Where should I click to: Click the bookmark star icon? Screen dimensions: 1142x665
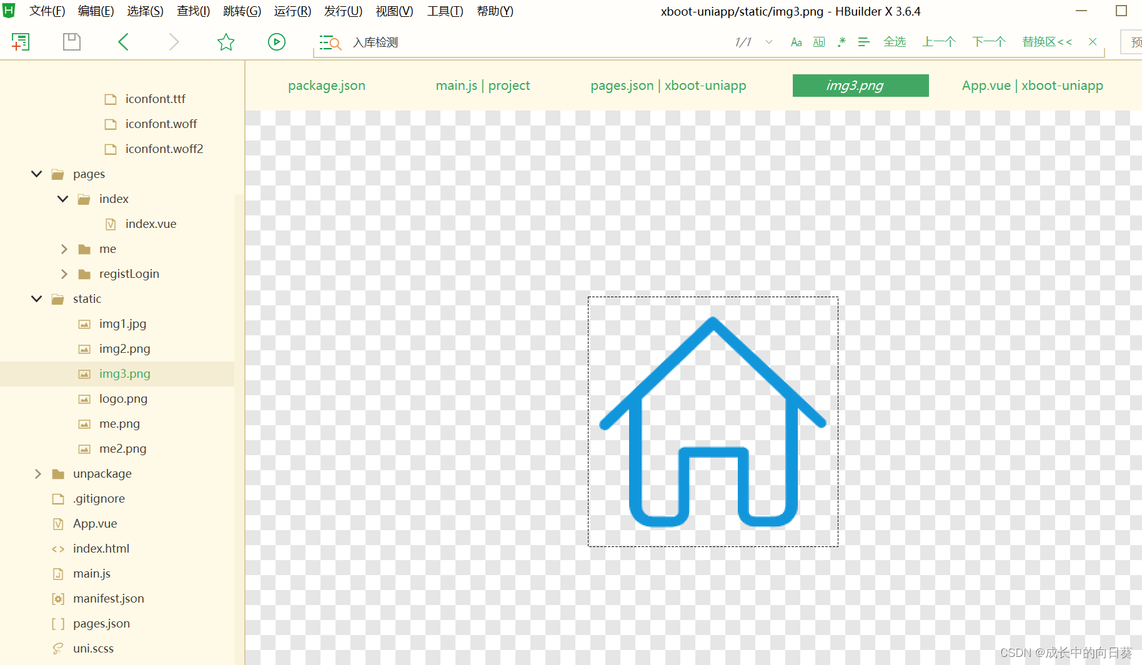click(226, 42)
